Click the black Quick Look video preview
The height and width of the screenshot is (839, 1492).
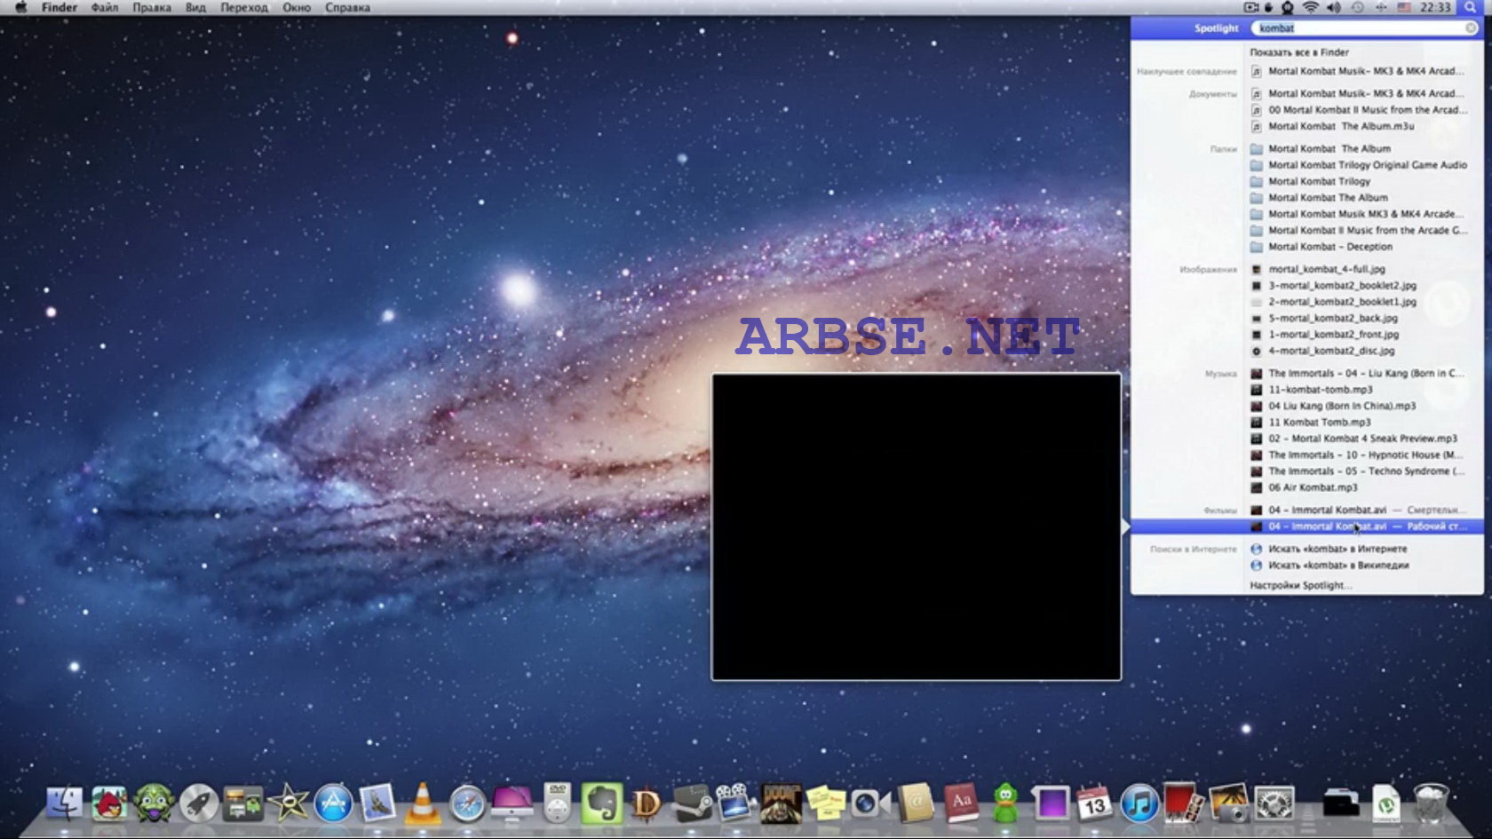[x=916, y=527]
